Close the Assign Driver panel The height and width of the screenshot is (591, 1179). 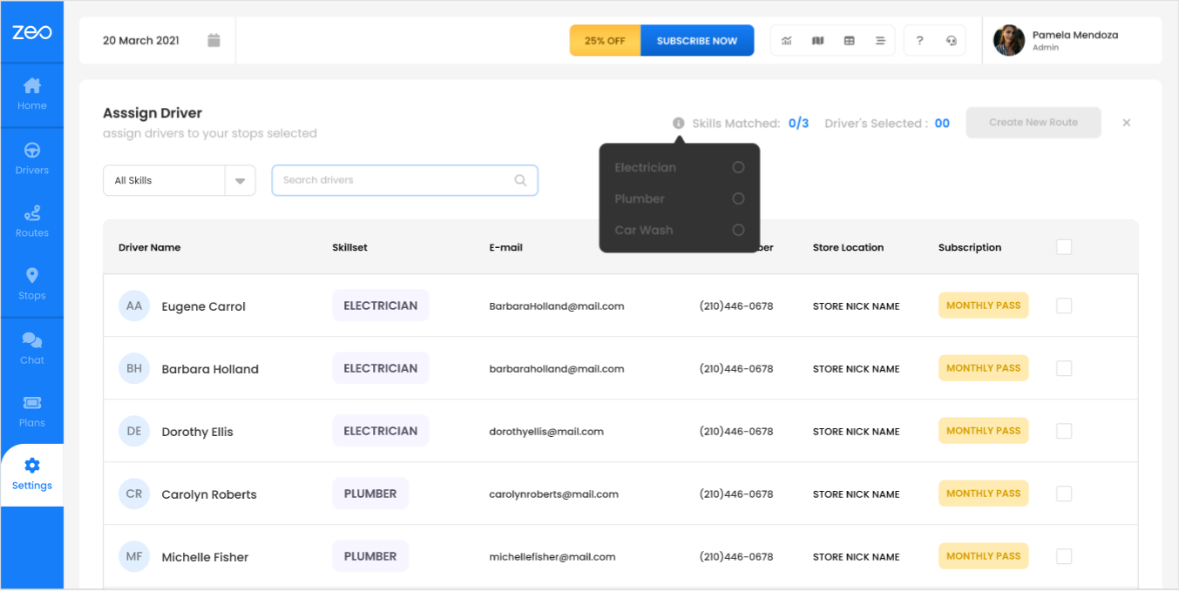(1126, 123)
